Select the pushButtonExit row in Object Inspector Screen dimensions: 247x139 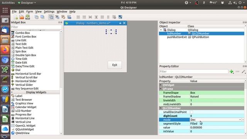pyautogui.click(x=201, y=37)
